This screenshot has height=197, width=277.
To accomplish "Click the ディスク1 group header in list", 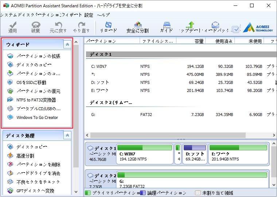I will (181, 54).
